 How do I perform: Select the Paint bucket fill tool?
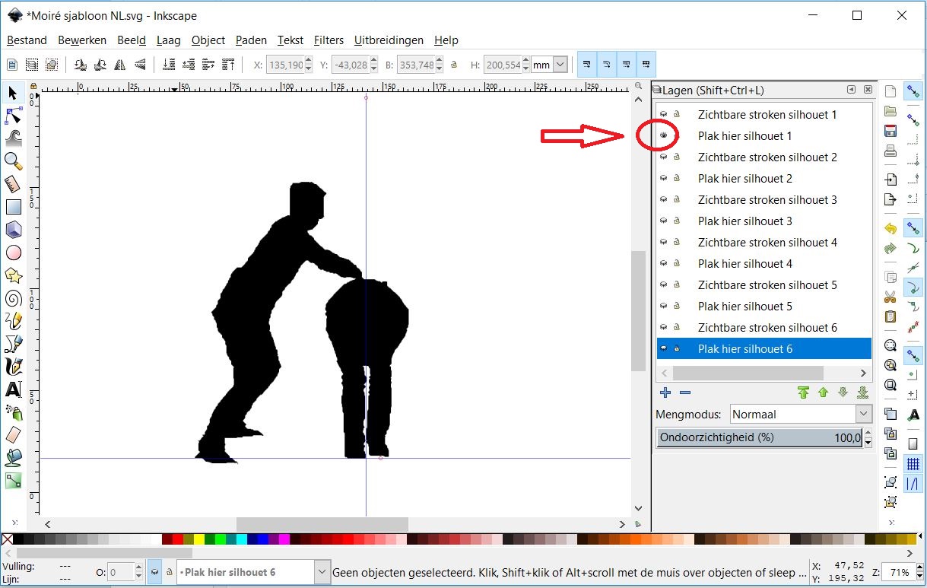click(x=14, y=457)
